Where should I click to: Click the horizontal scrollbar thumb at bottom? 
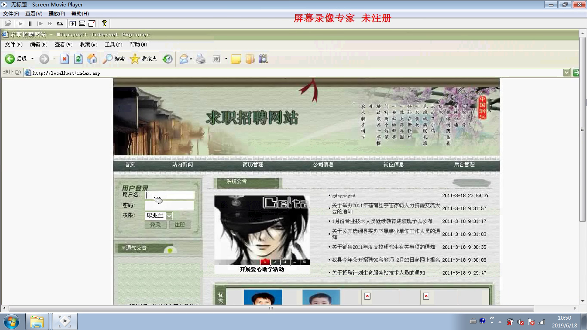(271, 308)
